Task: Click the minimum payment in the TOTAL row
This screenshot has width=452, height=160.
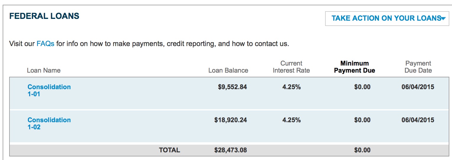Action: pos(362,150)
